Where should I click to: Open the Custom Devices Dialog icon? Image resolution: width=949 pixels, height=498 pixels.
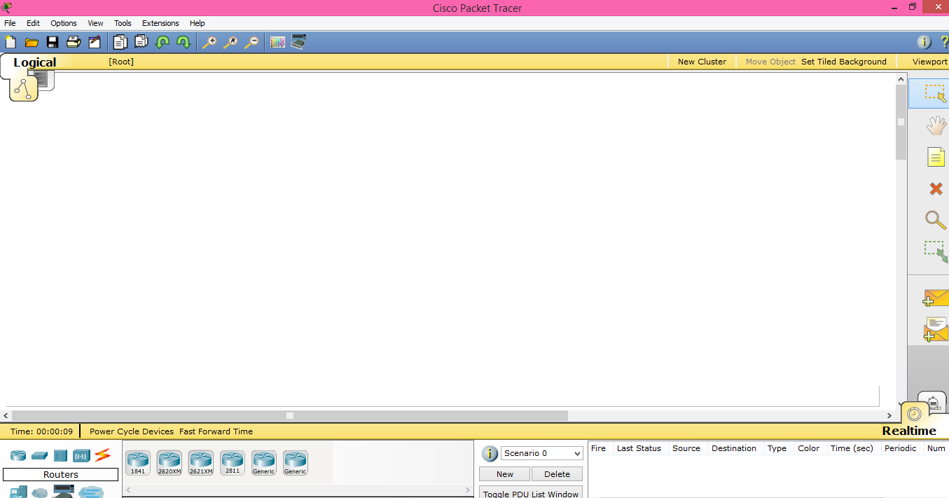pos(298,42)
